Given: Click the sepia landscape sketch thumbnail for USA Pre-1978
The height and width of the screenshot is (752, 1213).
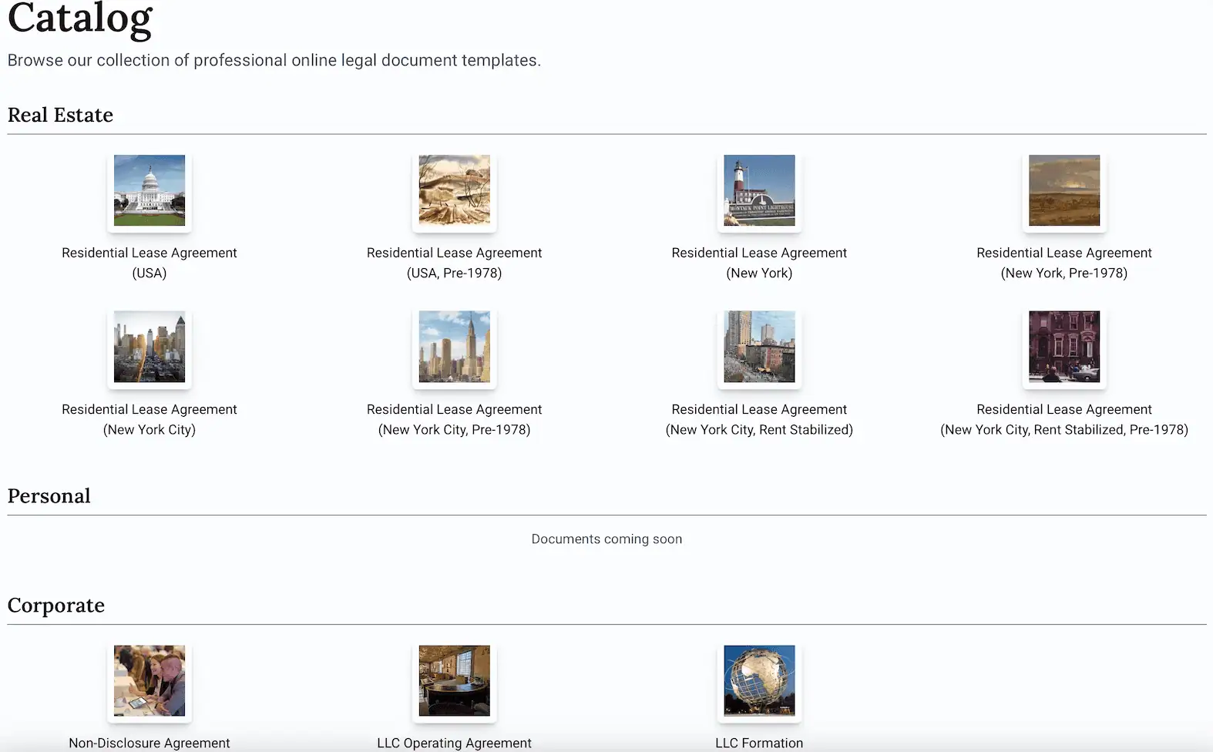Looking at the screenshot, I should pos(455,190).
